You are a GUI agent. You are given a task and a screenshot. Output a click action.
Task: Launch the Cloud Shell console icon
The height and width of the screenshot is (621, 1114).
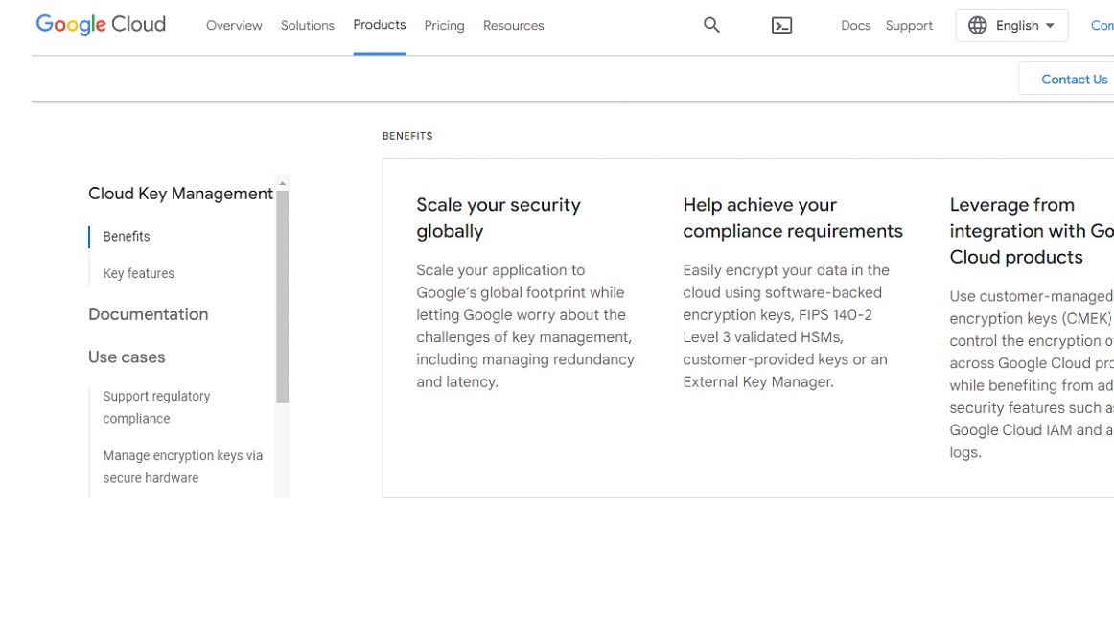[x=781, y=25]
